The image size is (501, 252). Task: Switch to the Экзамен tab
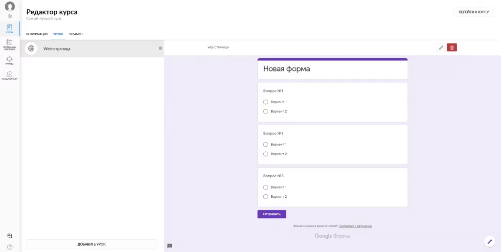75,34
